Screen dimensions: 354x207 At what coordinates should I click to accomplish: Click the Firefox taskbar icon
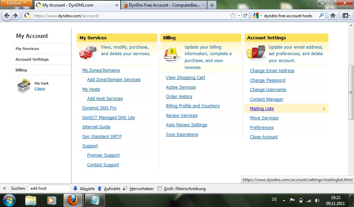click(x=73, y=200)
